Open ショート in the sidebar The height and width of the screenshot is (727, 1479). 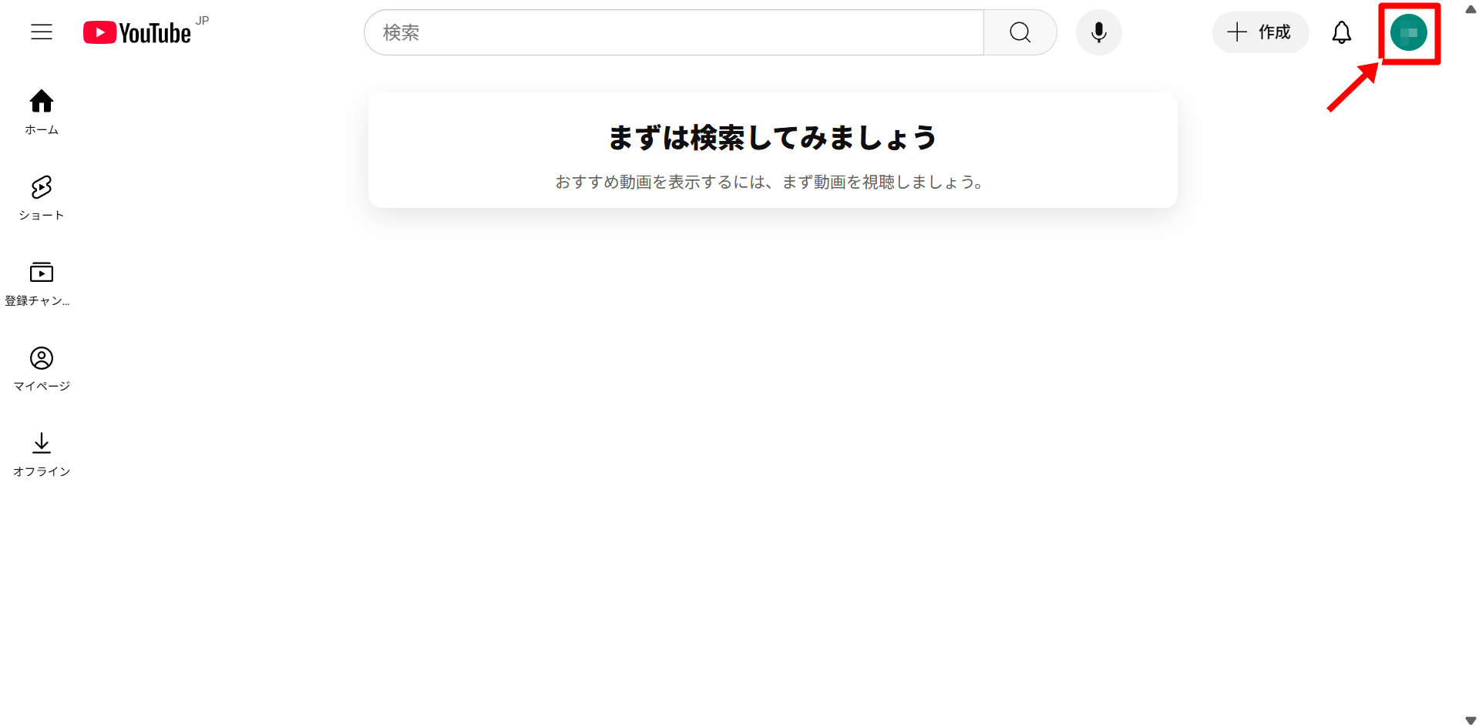click(x=42, y=197)
